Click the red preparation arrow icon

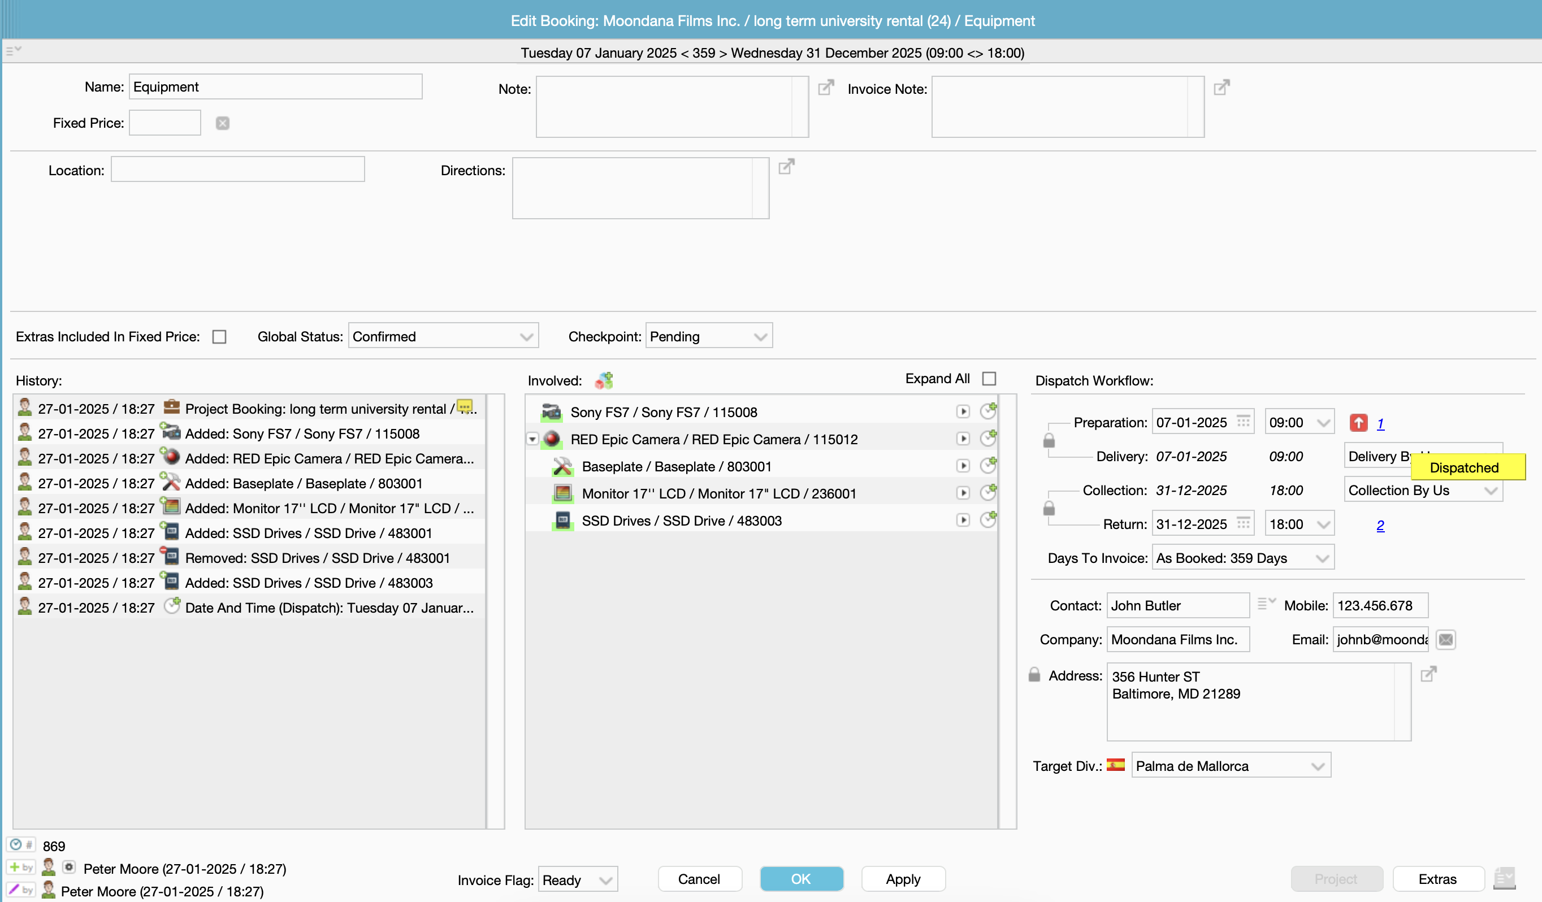coord(1358,423)
